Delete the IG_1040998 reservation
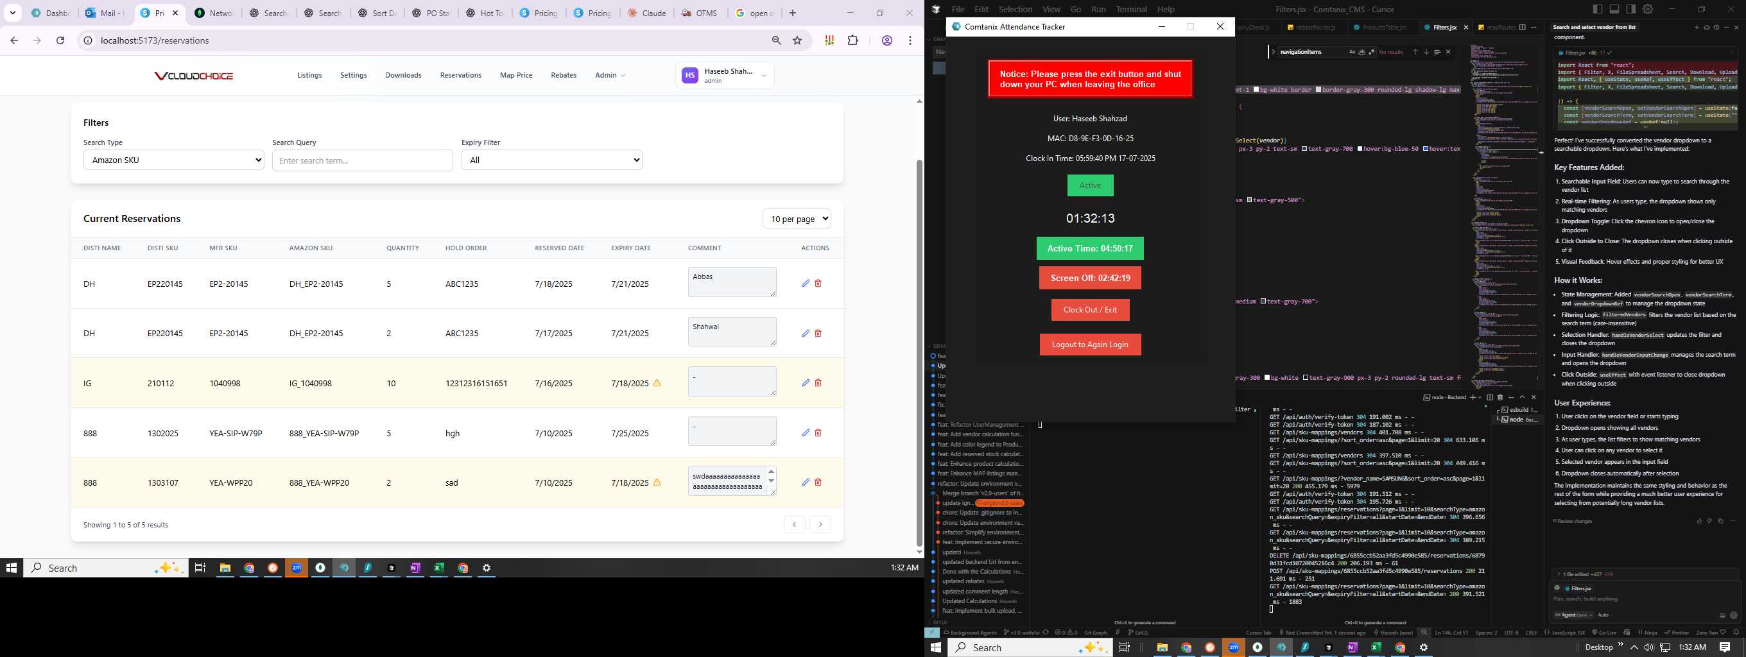Screen dimensions: 1746x657 point(818,382)
